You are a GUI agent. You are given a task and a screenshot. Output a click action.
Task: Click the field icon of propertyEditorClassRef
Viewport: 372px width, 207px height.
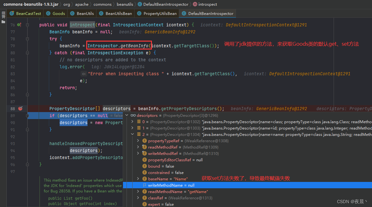click(x=145, y=160)
